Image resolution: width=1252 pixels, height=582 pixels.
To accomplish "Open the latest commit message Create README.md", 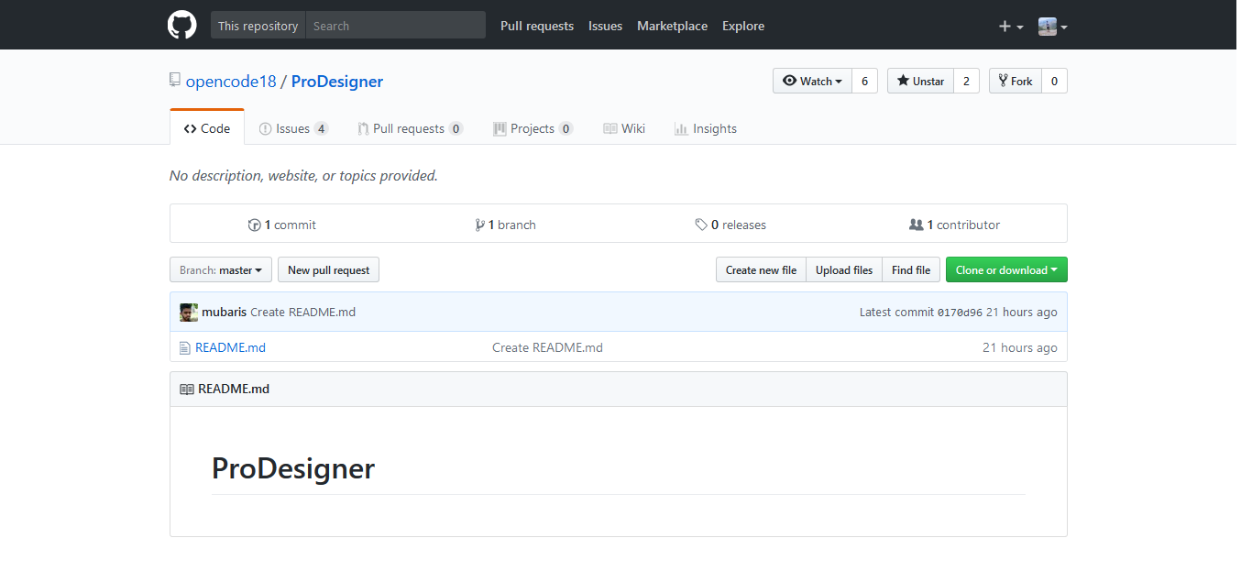I will tap(302, 312).
